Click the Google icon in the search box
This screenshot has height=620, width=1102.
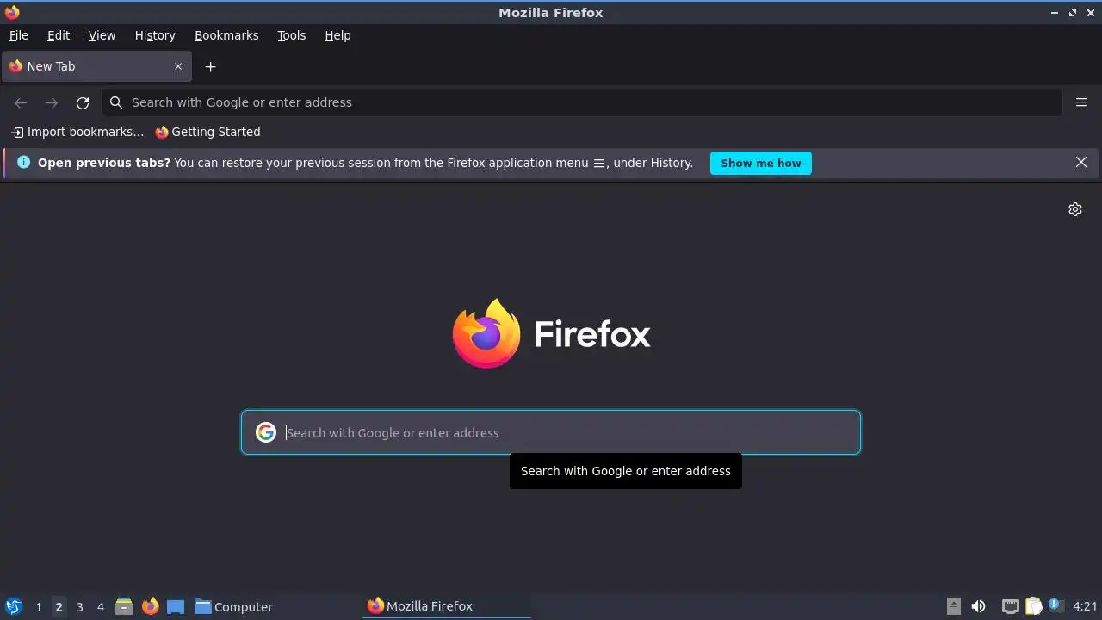pyautogui.click(x=266, y=432)
